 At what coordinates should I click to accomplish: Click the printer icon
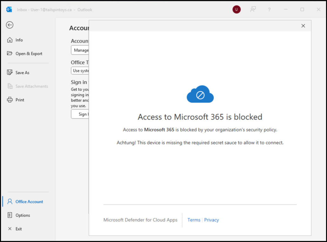tap(10, 100)
